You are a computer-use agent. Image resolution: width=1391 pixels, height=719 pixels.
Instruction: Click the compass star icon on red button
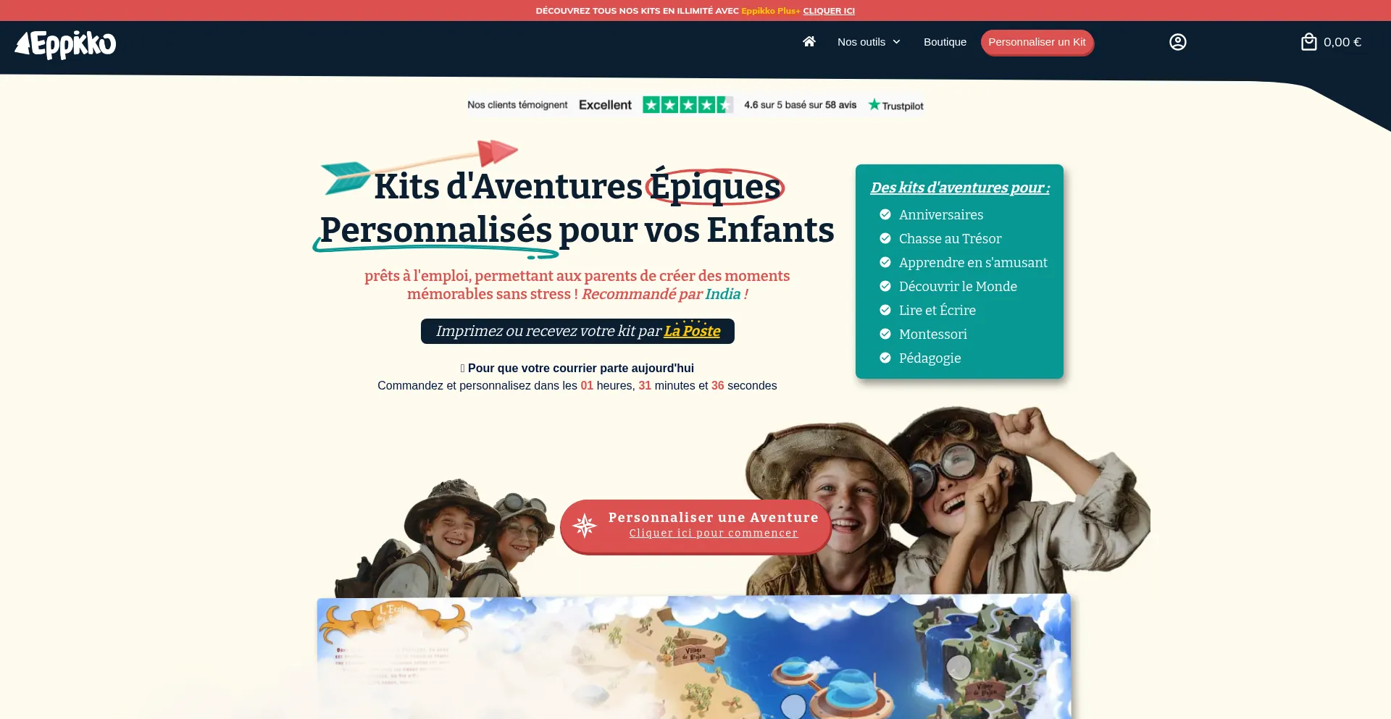click(x=584, y=525)
